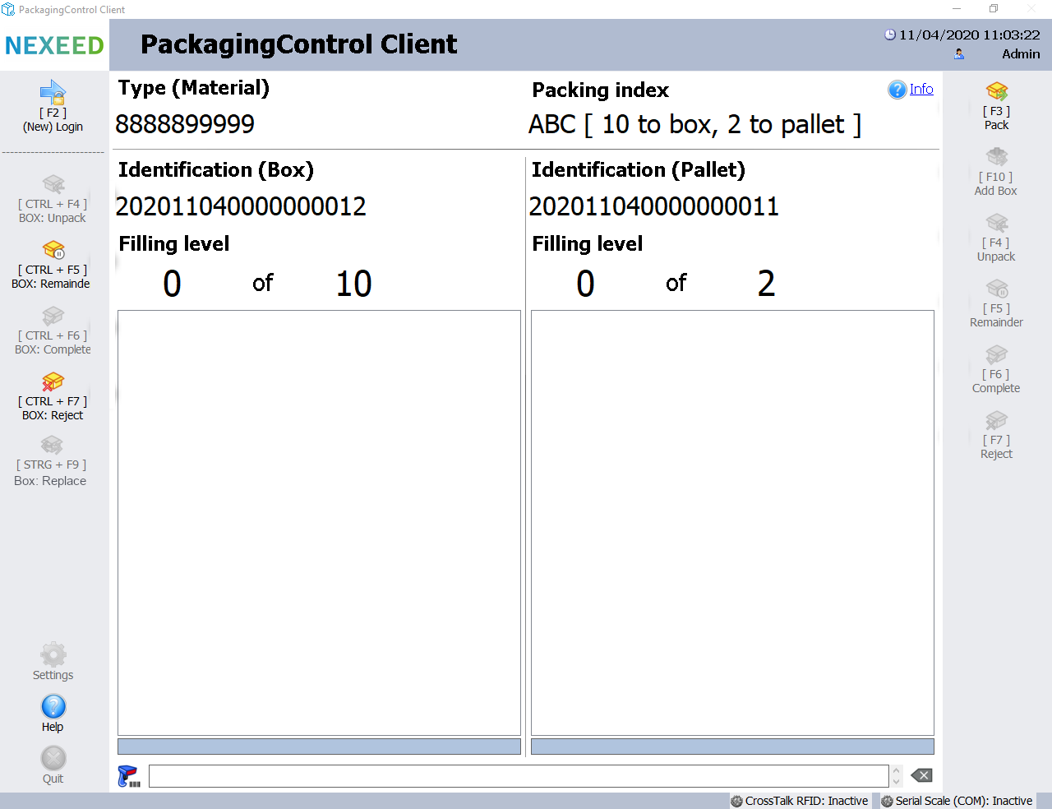The width and height of the screenshot is (1052, 809).
Task: Open the Info link
Action: coord(920,89)
